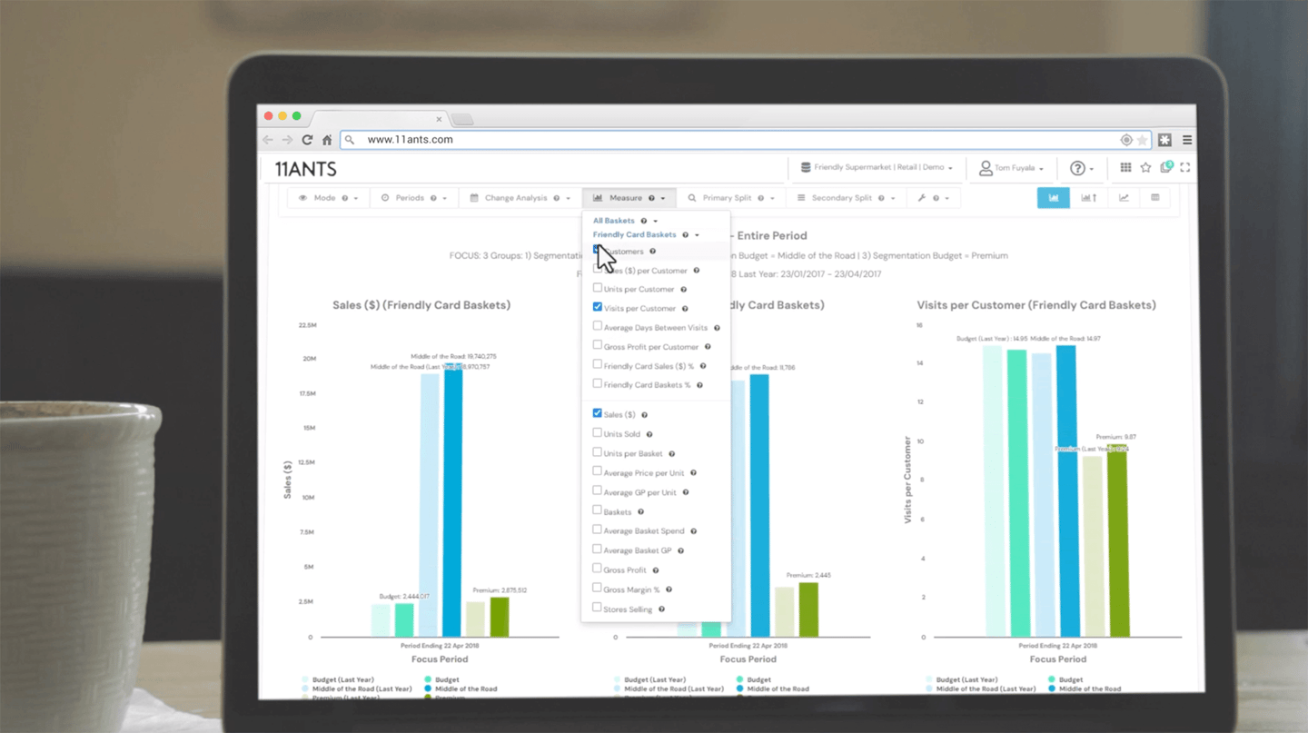Image resolution: width=1308 pixels, height=733 pixels.
Task: Expand the Change Analysis dropdown
Action: click(520, 198)
